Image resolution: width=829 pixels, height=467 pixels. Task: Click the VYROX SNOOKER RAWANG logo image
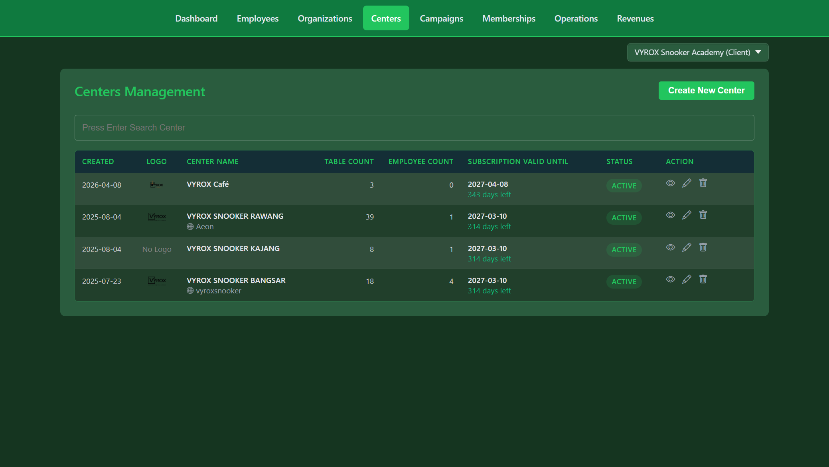click(x=157, y=216)
